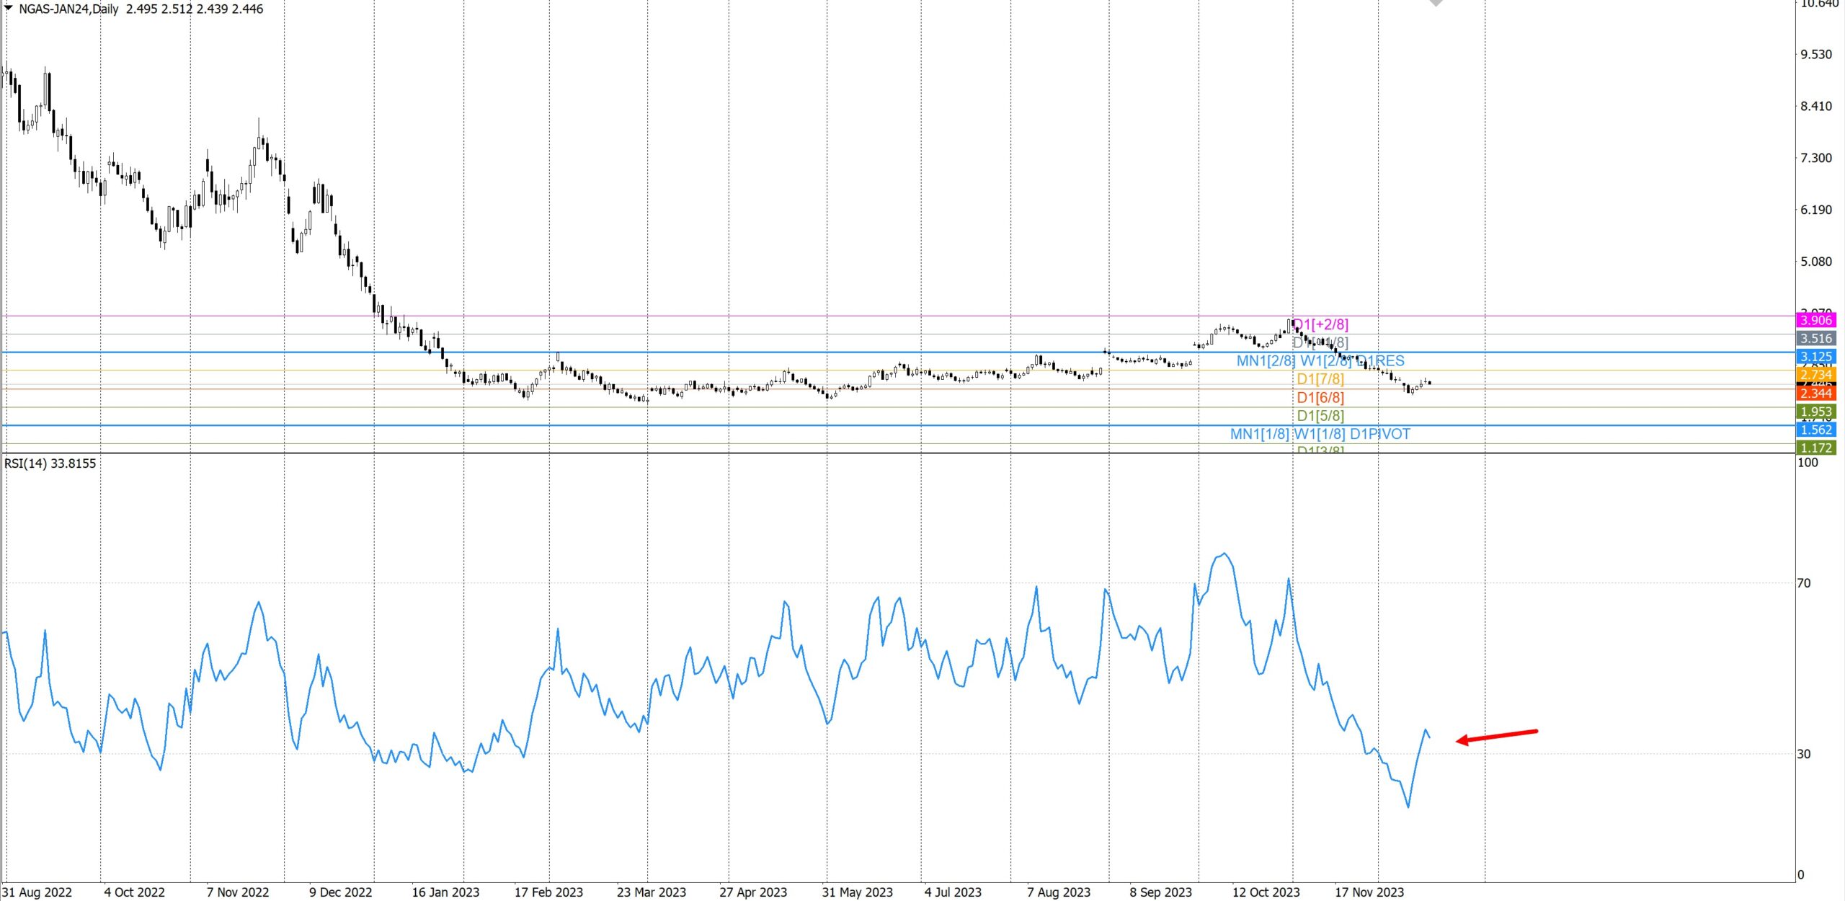Click the NGAS-JAN24,Daily chart title text
The image size is (1845, 901).
coord(68,9)
